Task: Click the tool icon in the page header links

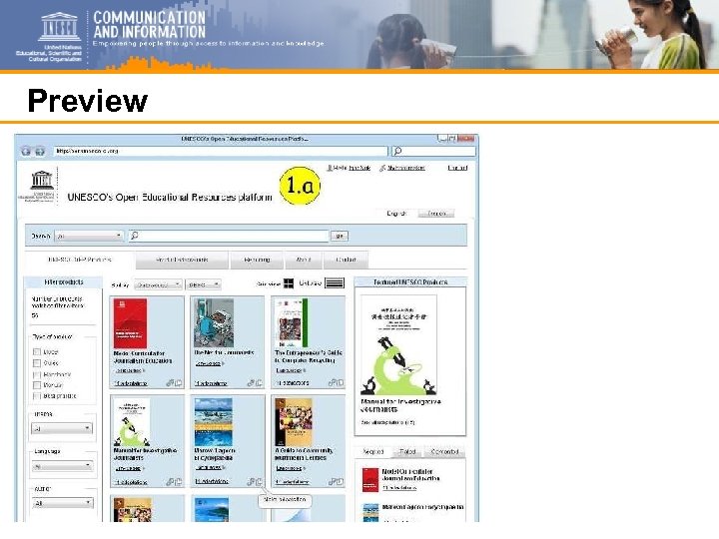Action: tap(382, 169)
